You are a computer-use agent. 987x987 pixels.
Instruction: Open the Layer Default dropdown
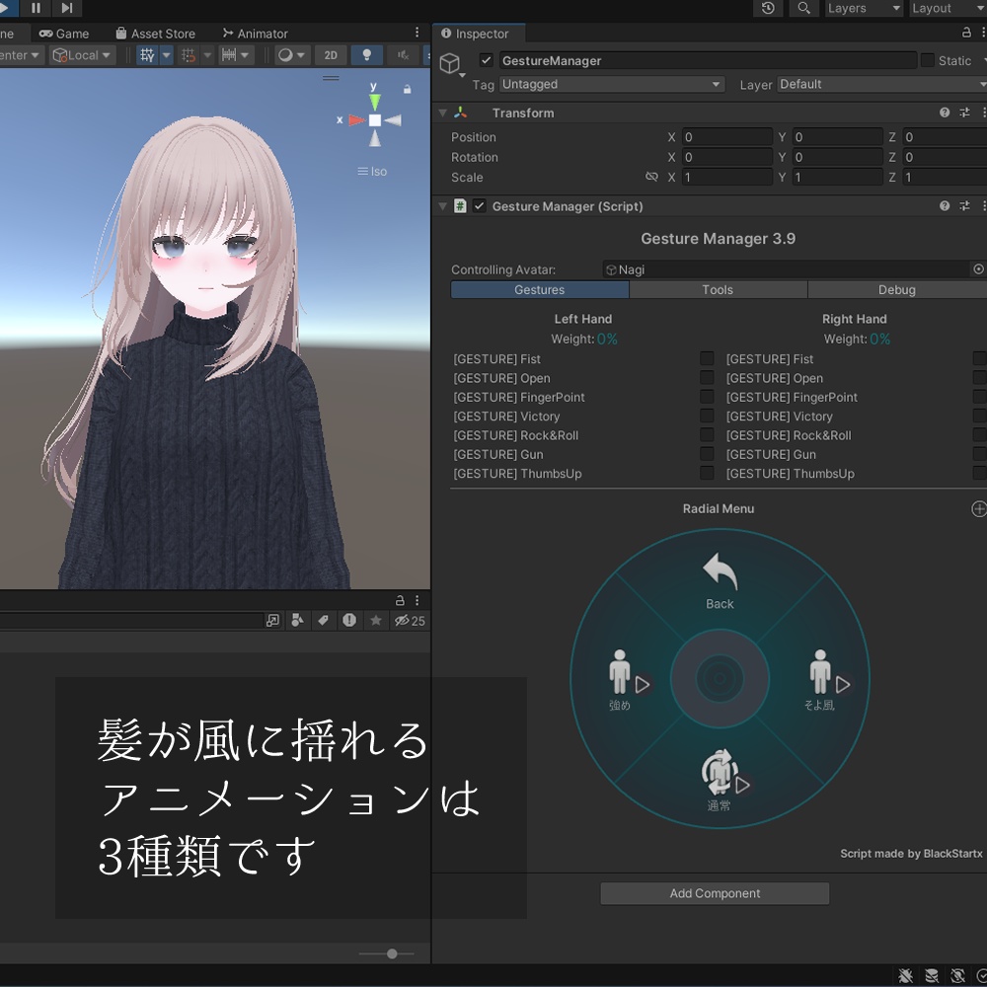(x=881, y=84)
